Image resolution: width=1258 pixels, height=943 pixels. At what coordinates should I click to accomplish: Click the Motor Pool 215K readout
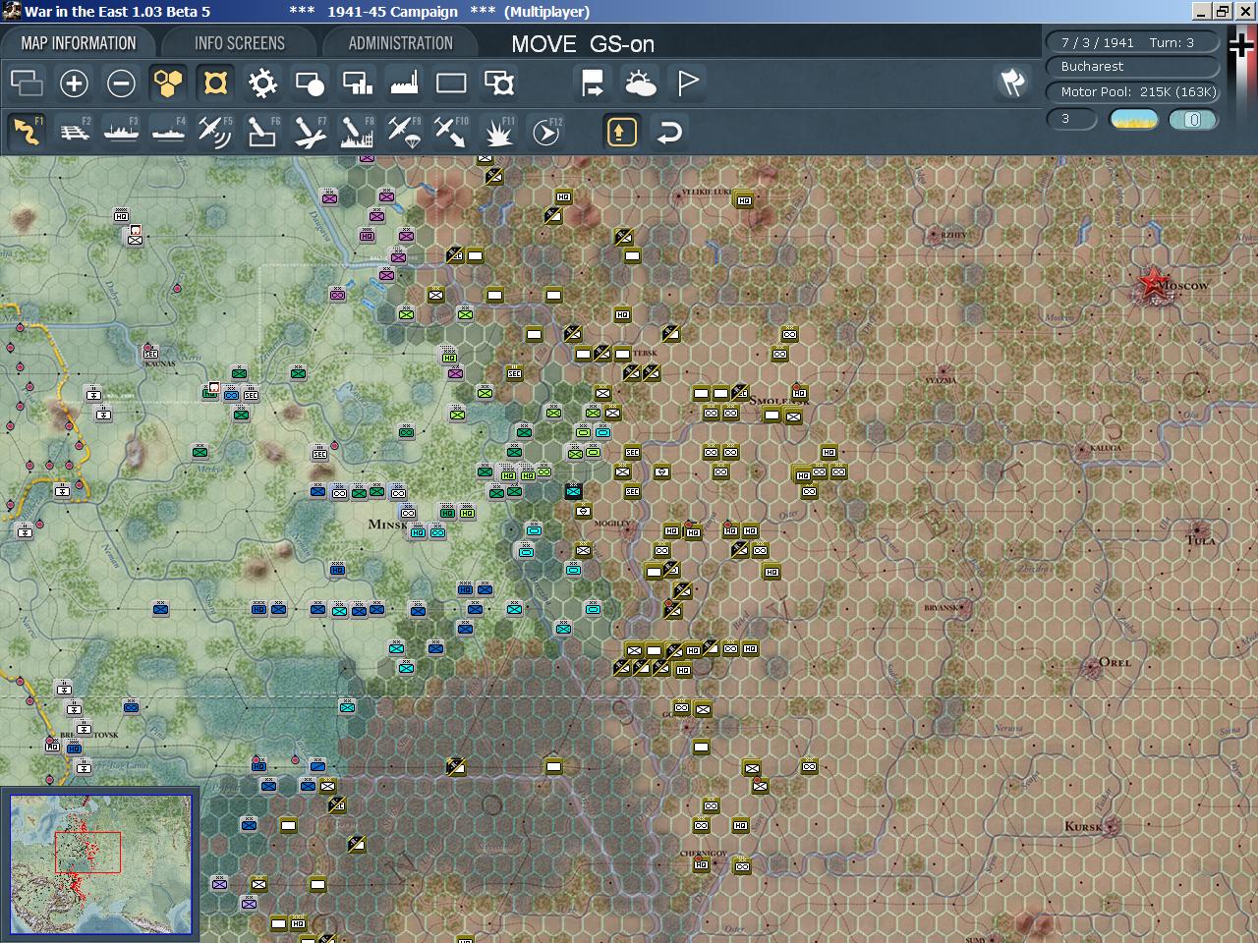(1132, 91)
